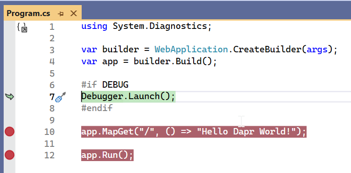The width and height of the screenshot is (351, 173).
Task: Click the 'app' variable name on line 4
Action: (110, 62)
